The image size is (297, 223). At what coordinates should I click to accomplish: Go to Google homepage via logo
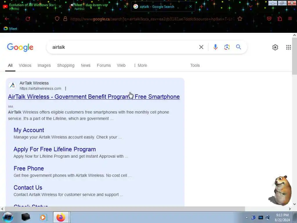click(20, 47)
